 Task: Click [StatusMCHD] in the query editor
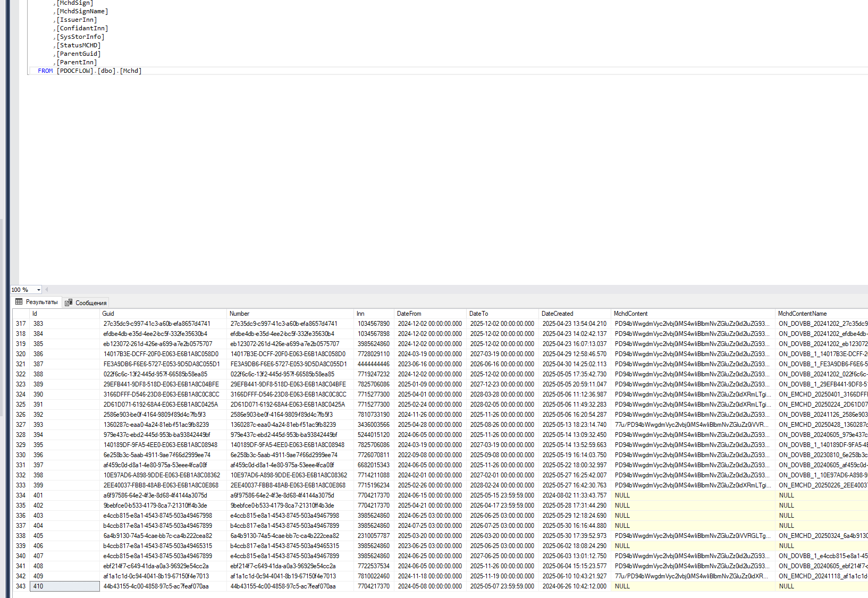[x=79, y=45]
